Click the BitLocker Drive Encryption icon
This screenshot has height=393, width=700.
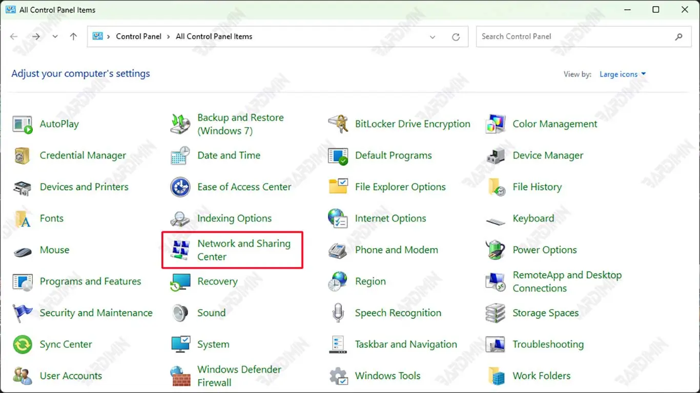coord(338,124)
